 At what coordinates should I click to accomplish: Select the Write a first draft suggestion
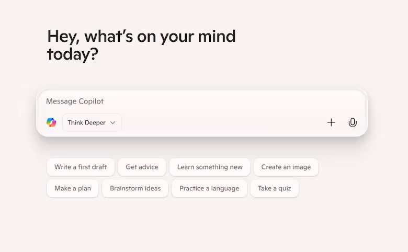81,167
